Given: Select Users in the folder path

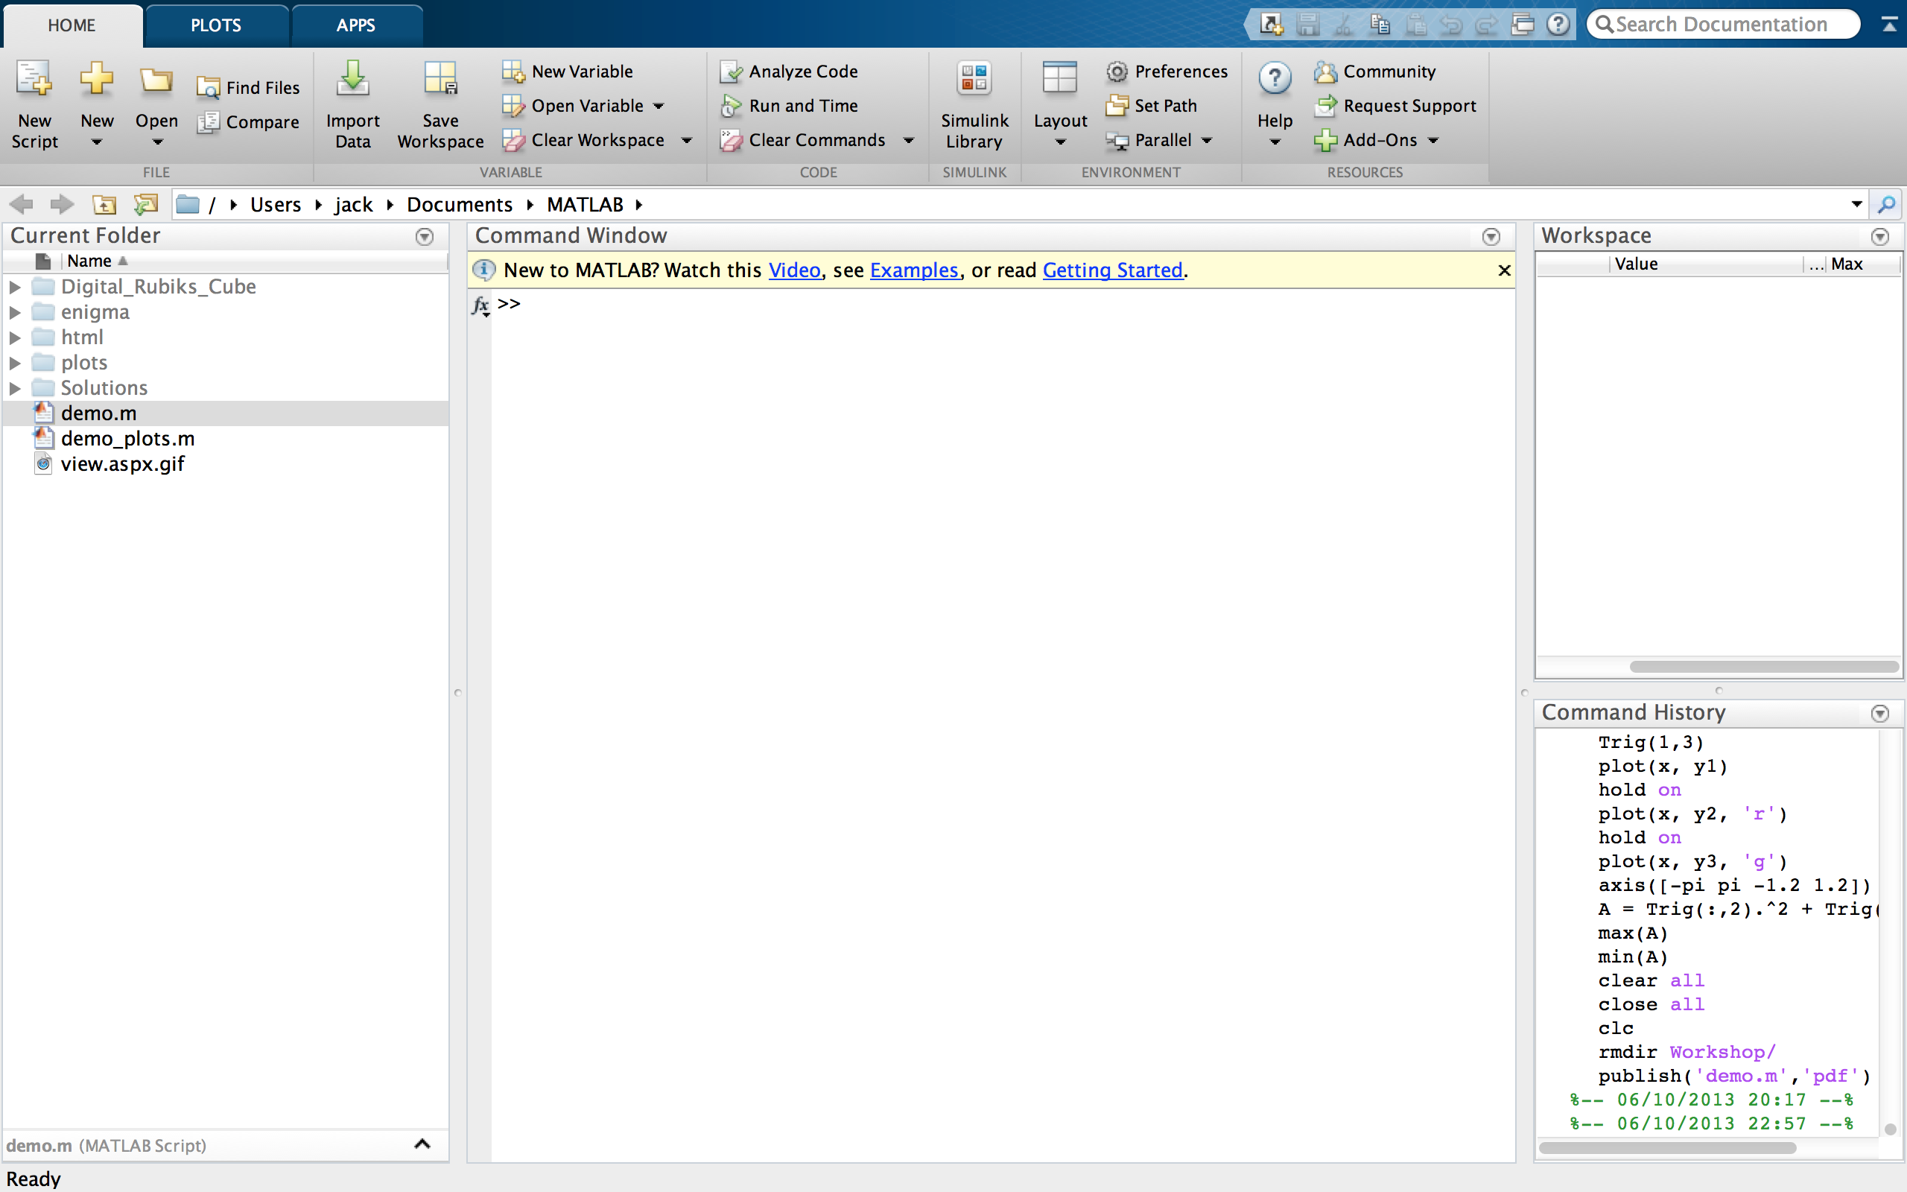Looking at the screenshot, I should click(276, 205).
